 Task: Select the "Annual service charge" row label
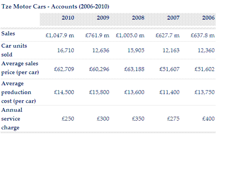(x=12, y=119)
